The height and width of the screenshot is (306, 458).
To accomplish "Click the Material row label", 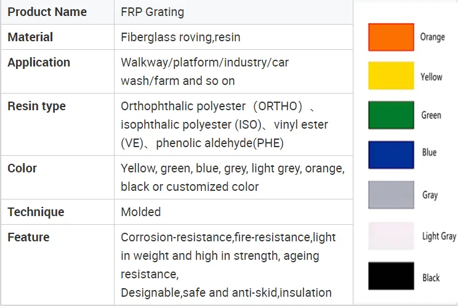I will [30, 37].
